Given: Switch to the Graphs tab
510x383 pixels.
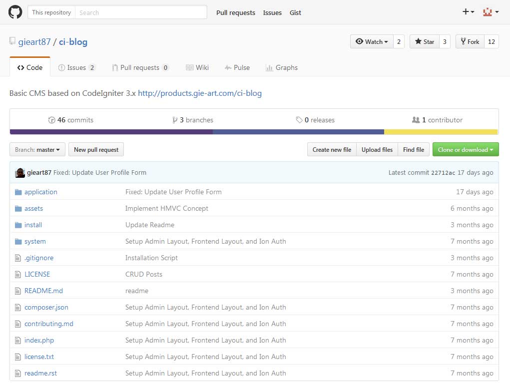Looking at the screenshot, I should click(282, 67).
